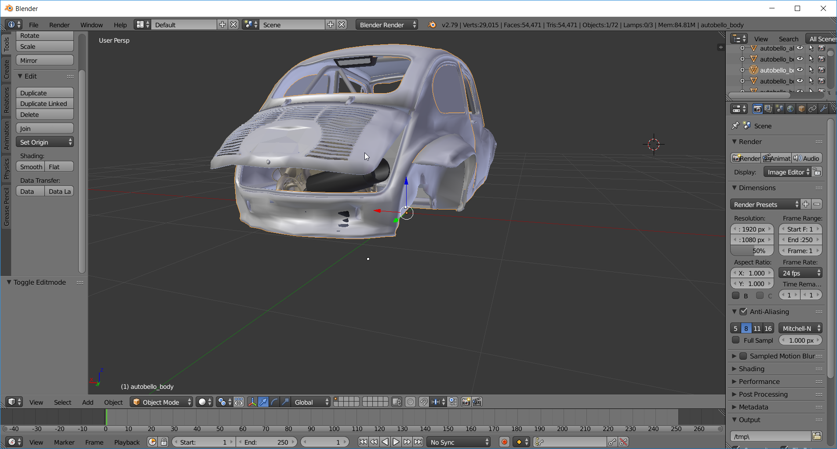837x449 pixels.
Task: Click the resolution percentage 50% slider
Action: 752,251
